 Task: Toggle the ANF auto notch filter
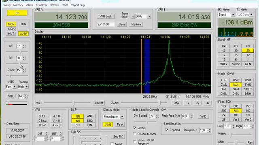click(x=90, y=116)
